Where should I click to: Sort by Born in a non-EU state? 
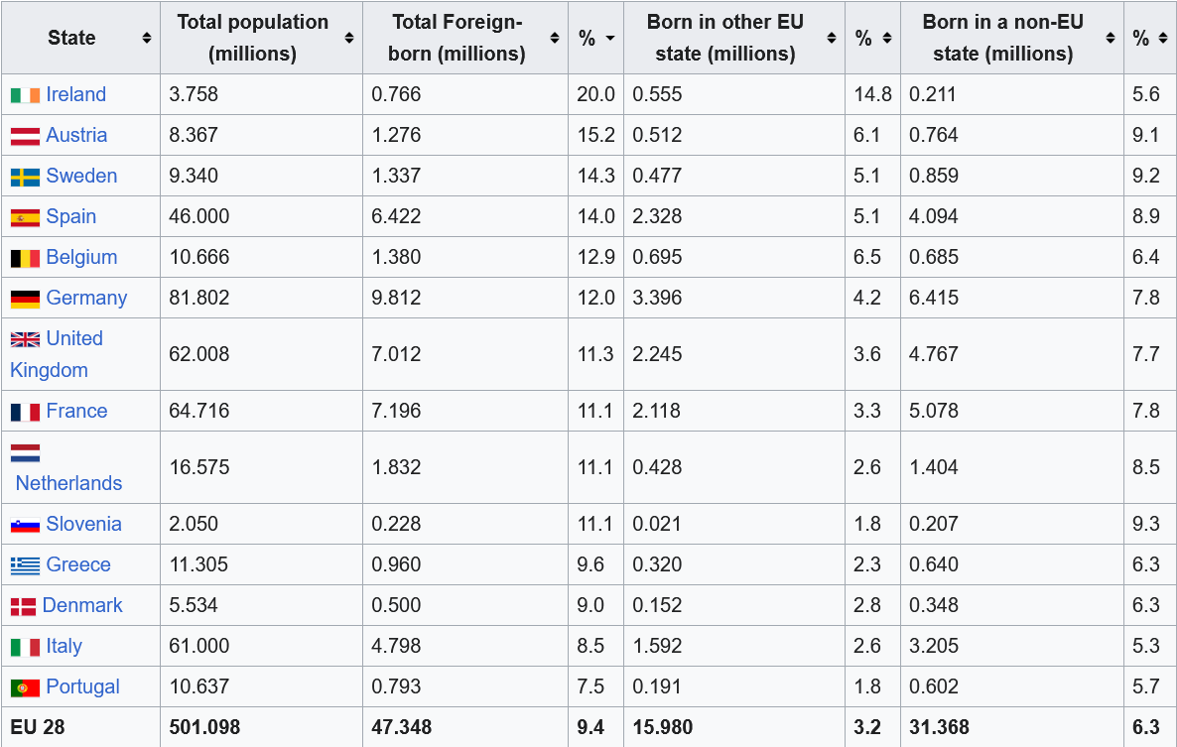tap(1110, 38)
